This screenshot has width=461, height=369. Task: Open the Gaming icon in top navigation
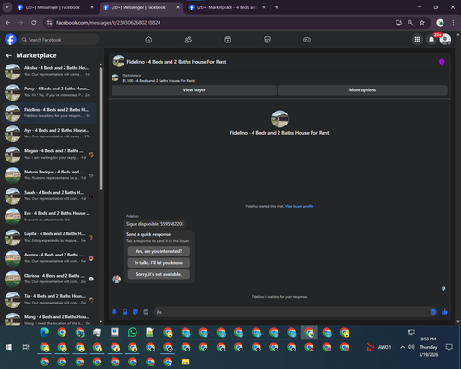(x=307, y=40)
